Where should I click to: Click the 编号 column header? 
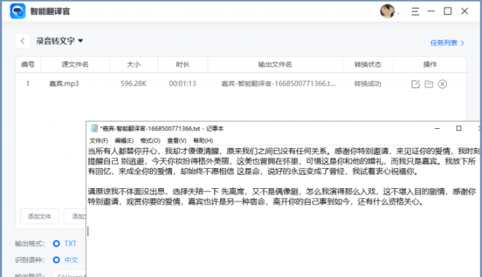[x=27, y=64]
